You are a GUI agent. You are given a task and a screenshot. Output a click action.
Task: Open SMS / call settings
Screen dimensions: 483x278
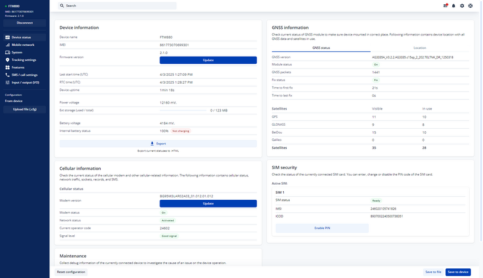coord(24,75)
